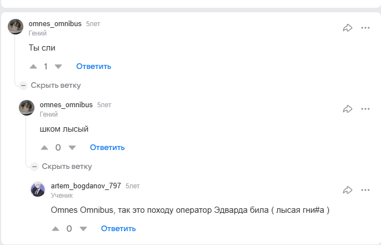Open more options for artem_bogdanov_797's comment
This screenshot has width=381, height=245.
point(365,189)
